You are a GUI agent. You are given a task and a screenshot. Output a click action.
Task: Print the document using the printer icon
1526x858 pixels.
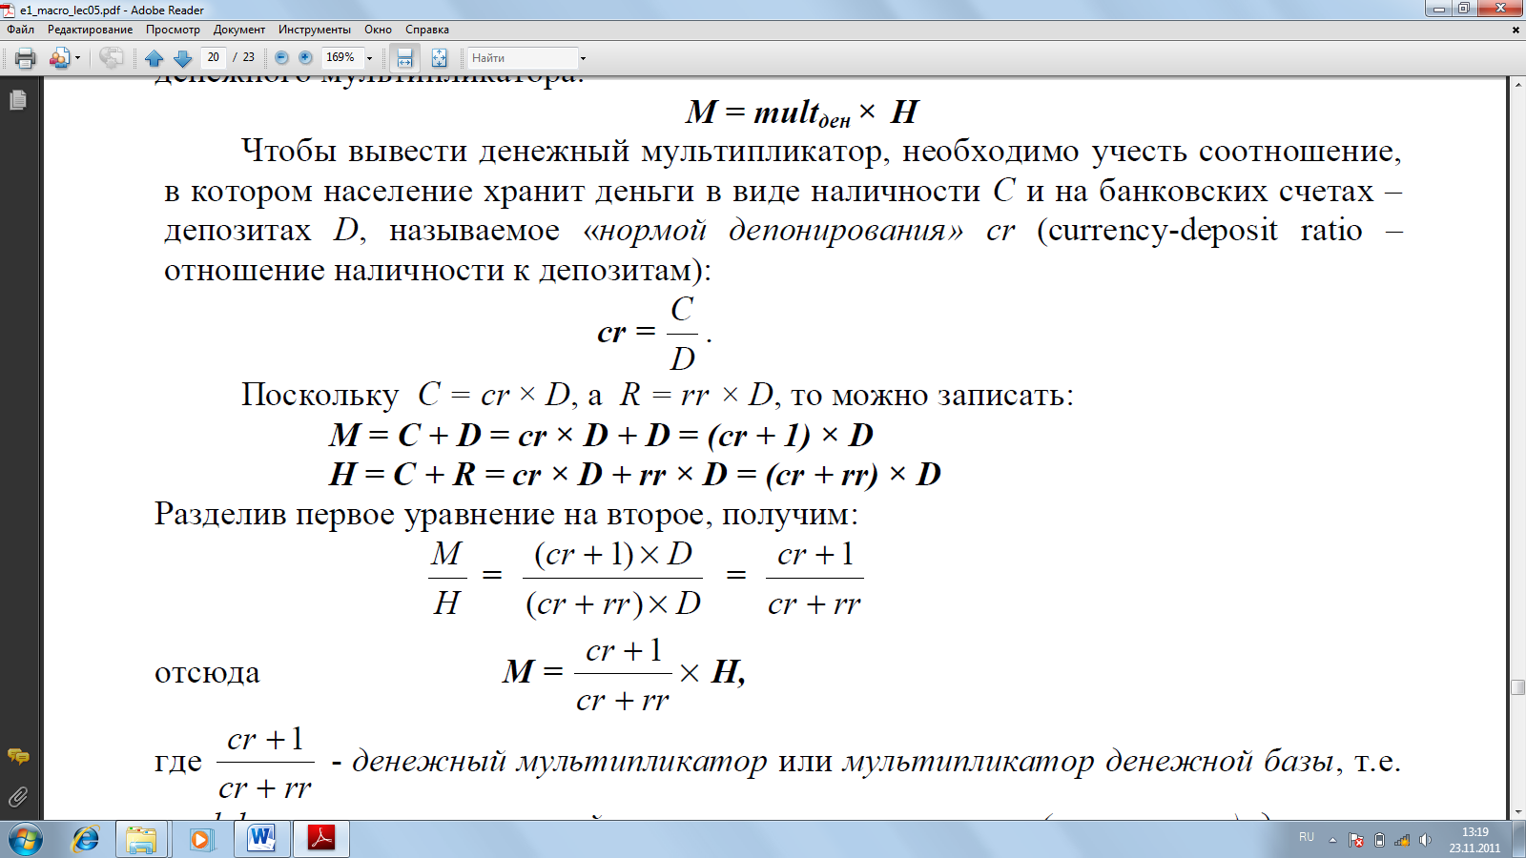pyautogui.click(x=26, y=58)
